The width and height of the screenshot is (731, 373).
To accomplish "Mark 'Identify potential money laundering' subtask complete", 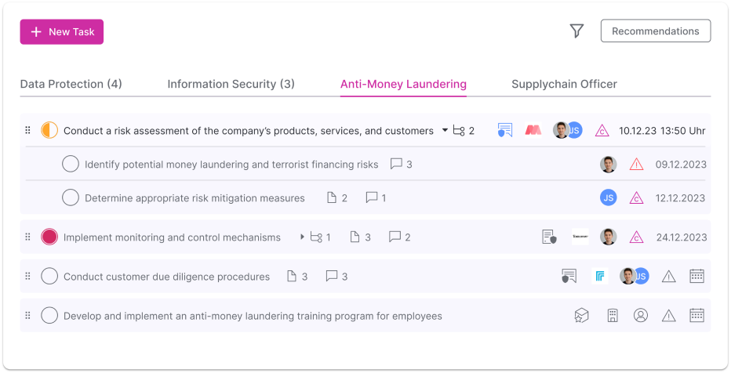I will pos(71,164).
